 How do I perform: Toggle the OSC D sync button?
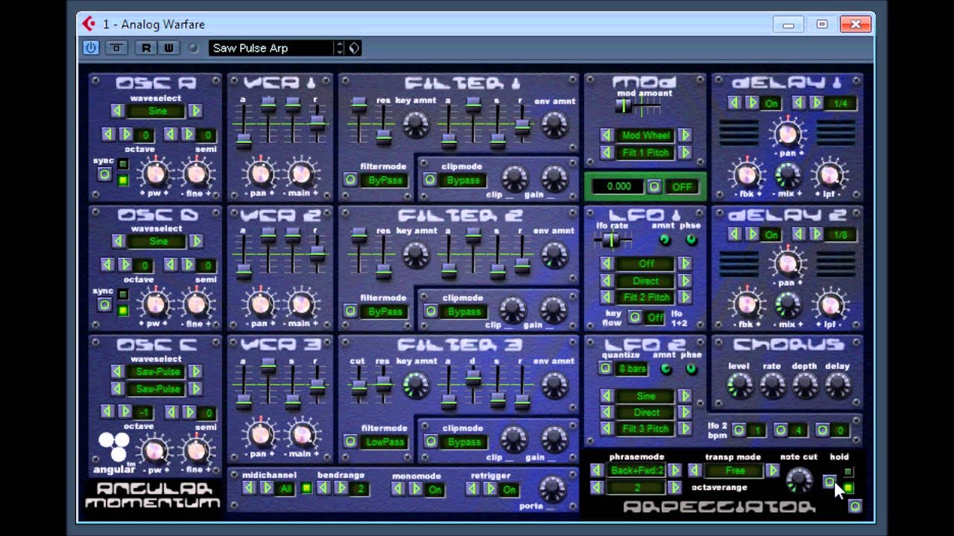point(104,305)
